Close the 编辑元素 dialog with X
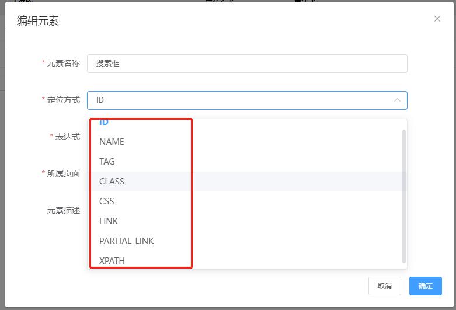This screenshot has width=456, height=310. [437, 19]
